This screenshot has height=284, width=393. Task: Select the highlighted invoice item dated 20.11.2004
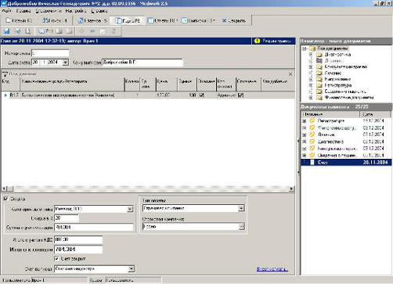[x=346, y=162]
